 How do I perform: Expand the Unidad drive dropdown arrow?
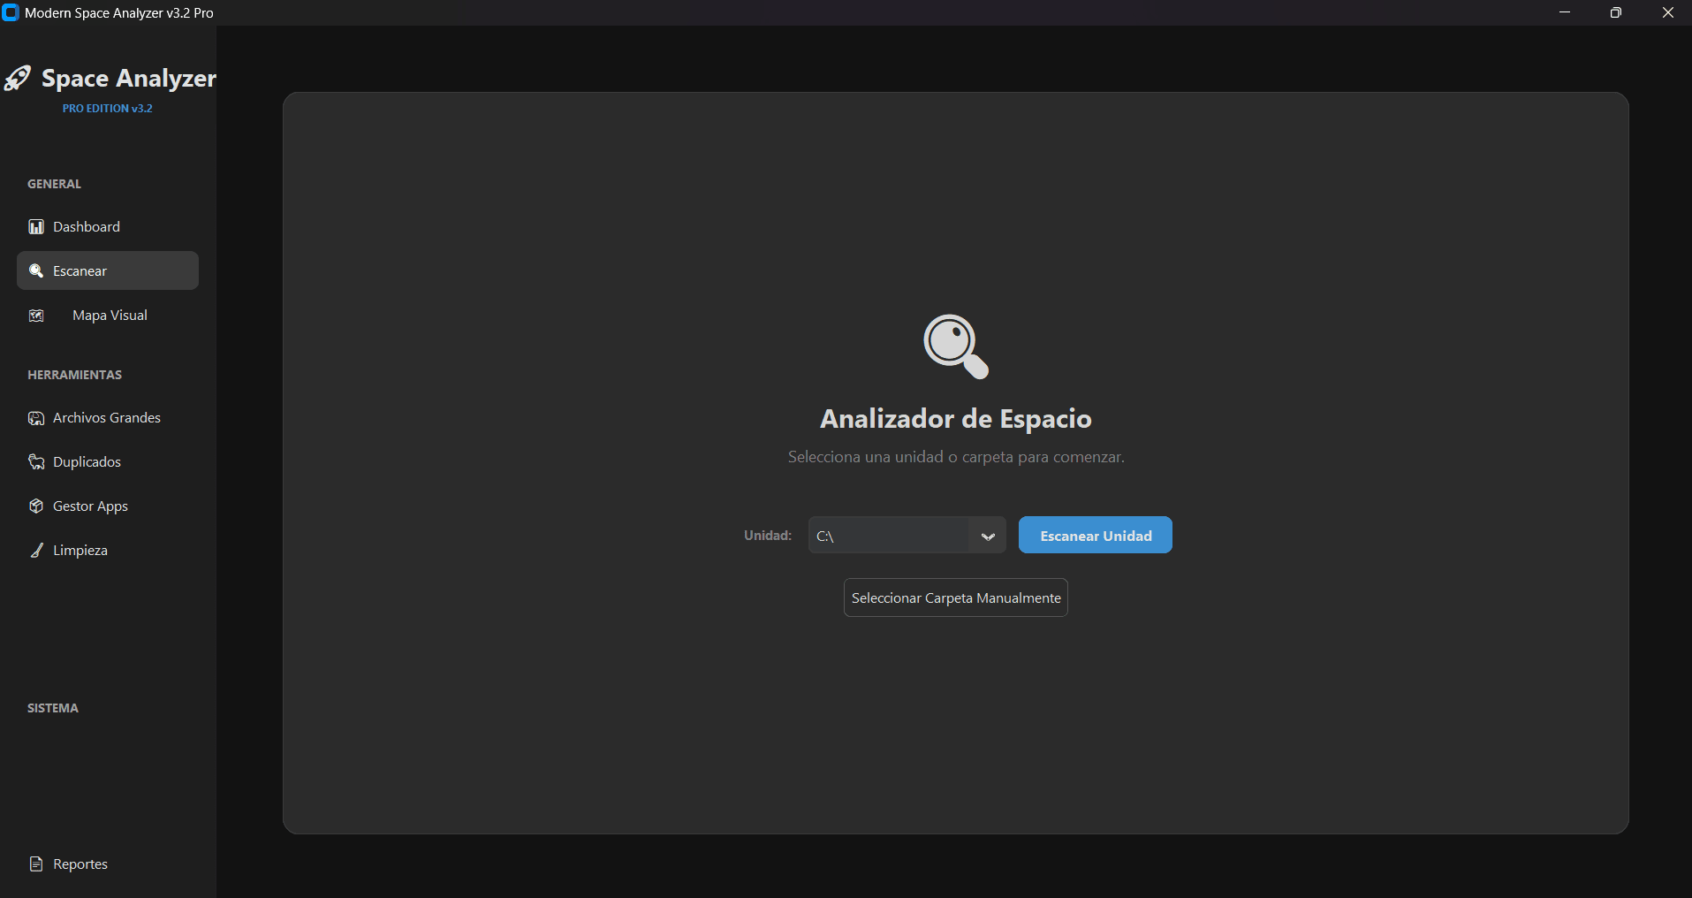click(988, 536)
